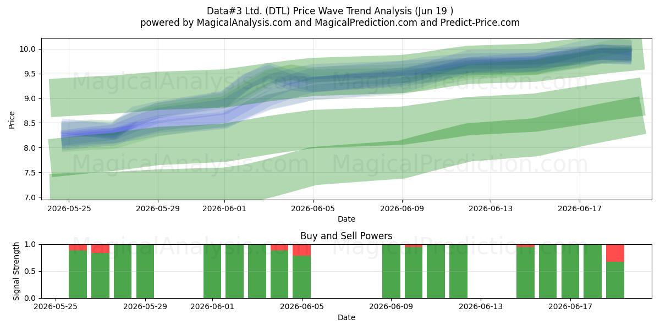Click the 'powered by MagicalAnalysis.com' subtitle line
The image size is (660, 330).
(x=330, y=23)
